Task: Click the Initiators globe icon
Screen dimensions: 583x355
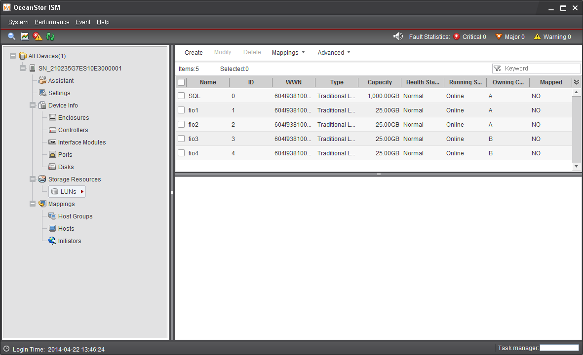Action: pos(52,241)
